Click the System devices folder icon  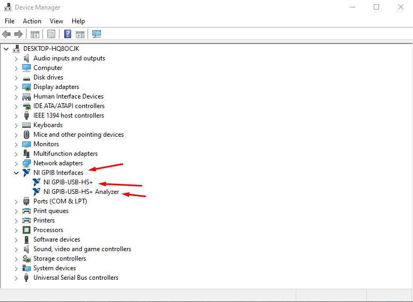tap(27, 268)
